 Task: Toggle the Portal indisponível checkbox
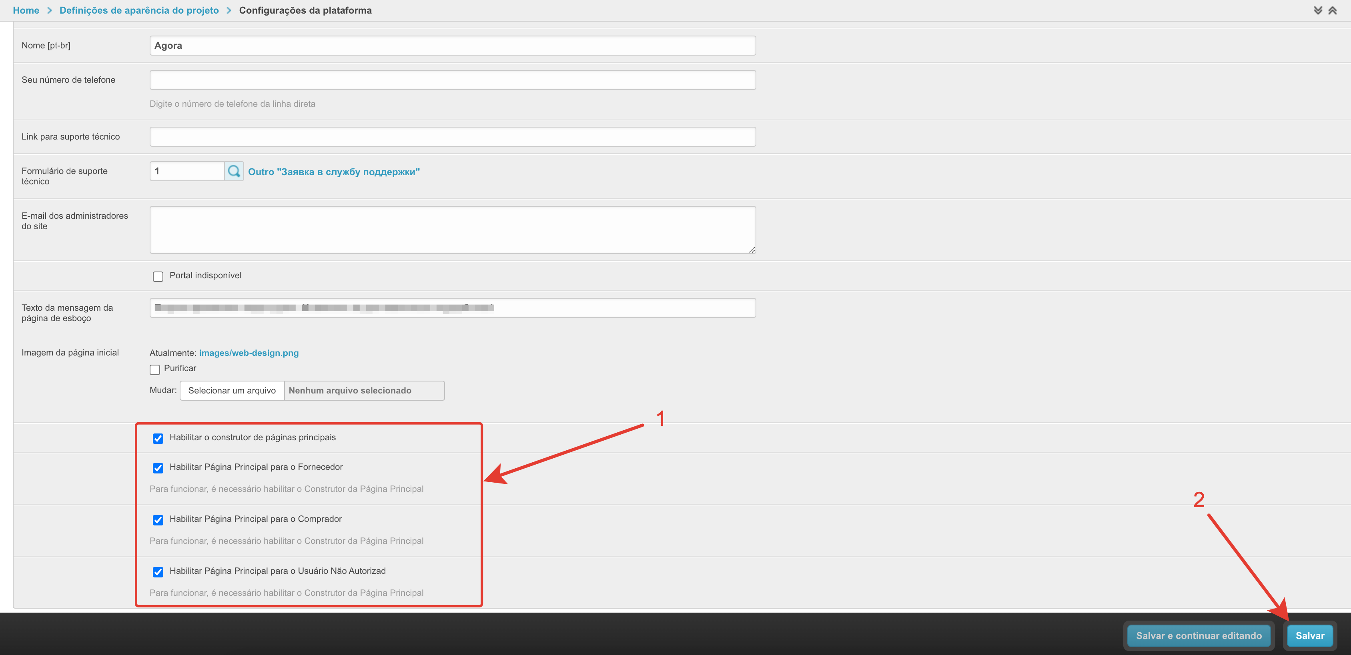(158, 276)
